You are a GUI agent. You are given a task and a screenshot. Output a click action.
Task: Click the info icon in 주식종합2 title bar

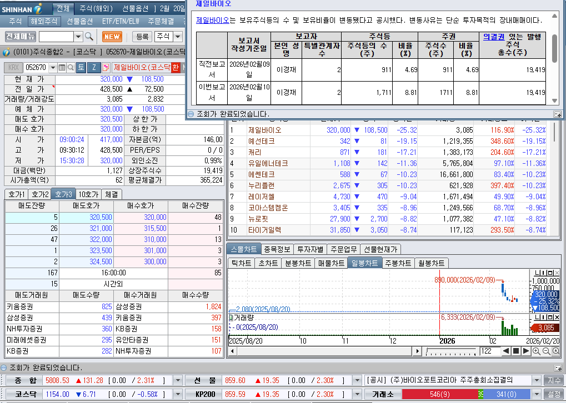coord(6,52)
